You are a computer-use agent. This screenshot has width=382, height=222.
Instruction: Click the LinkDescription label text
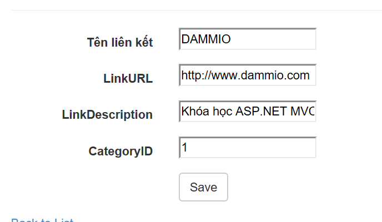click(107, 115)
